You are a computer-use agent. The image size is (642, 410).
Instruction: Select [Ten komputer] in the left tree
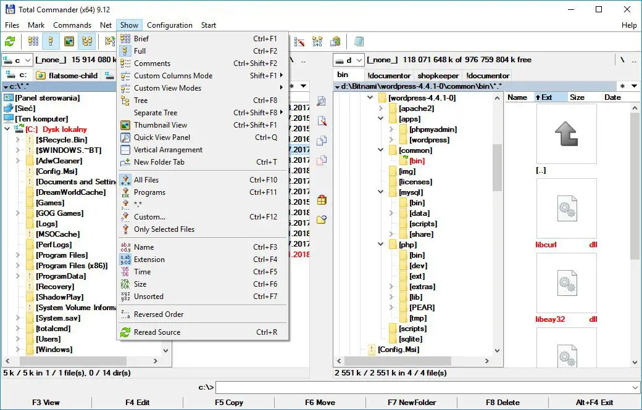tap(41, 119)
